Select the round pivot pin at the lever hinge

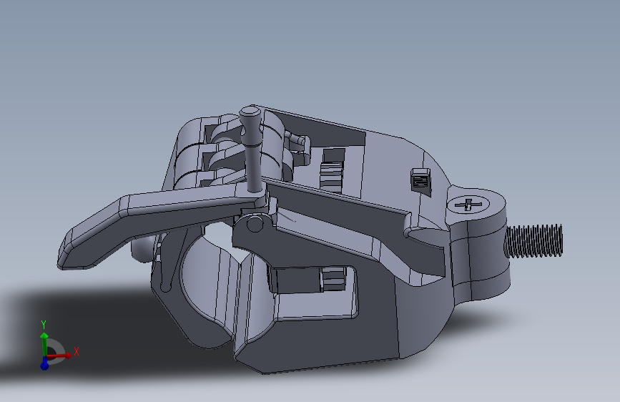(255, 224)
